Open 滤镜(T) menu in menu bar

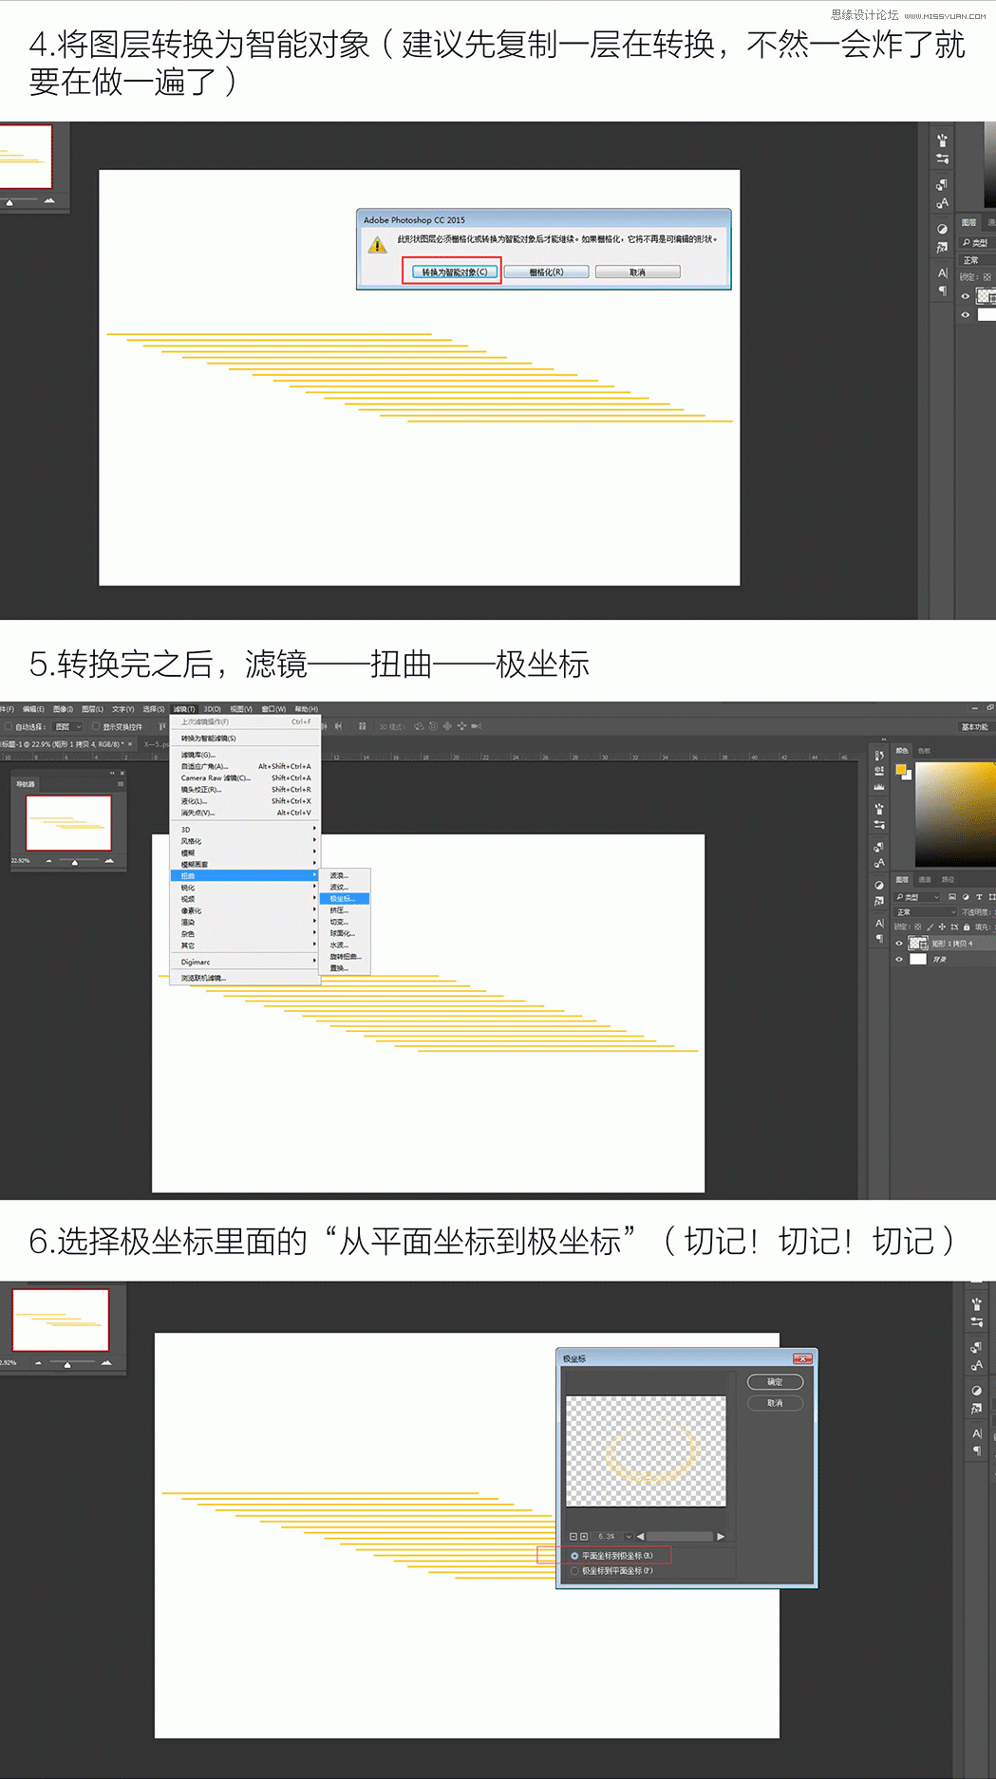click(x=184, y=709)
